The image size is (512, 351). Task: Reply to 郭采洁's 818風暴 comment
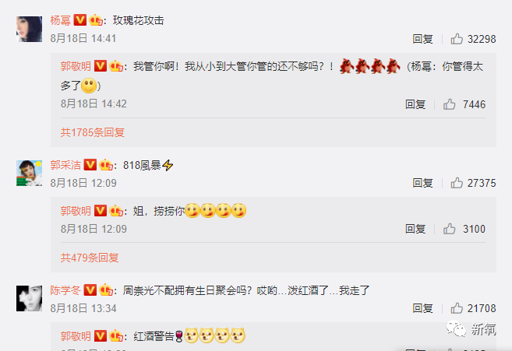[422, 183]
